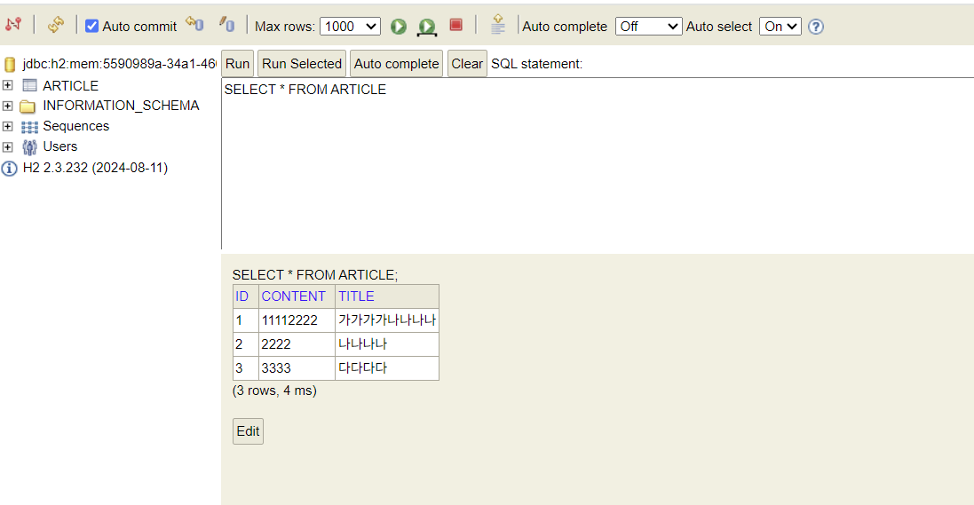This screenshot has height=505, width=974.
Task: Click the executed query text above results
Action: (x=315, y=275)
